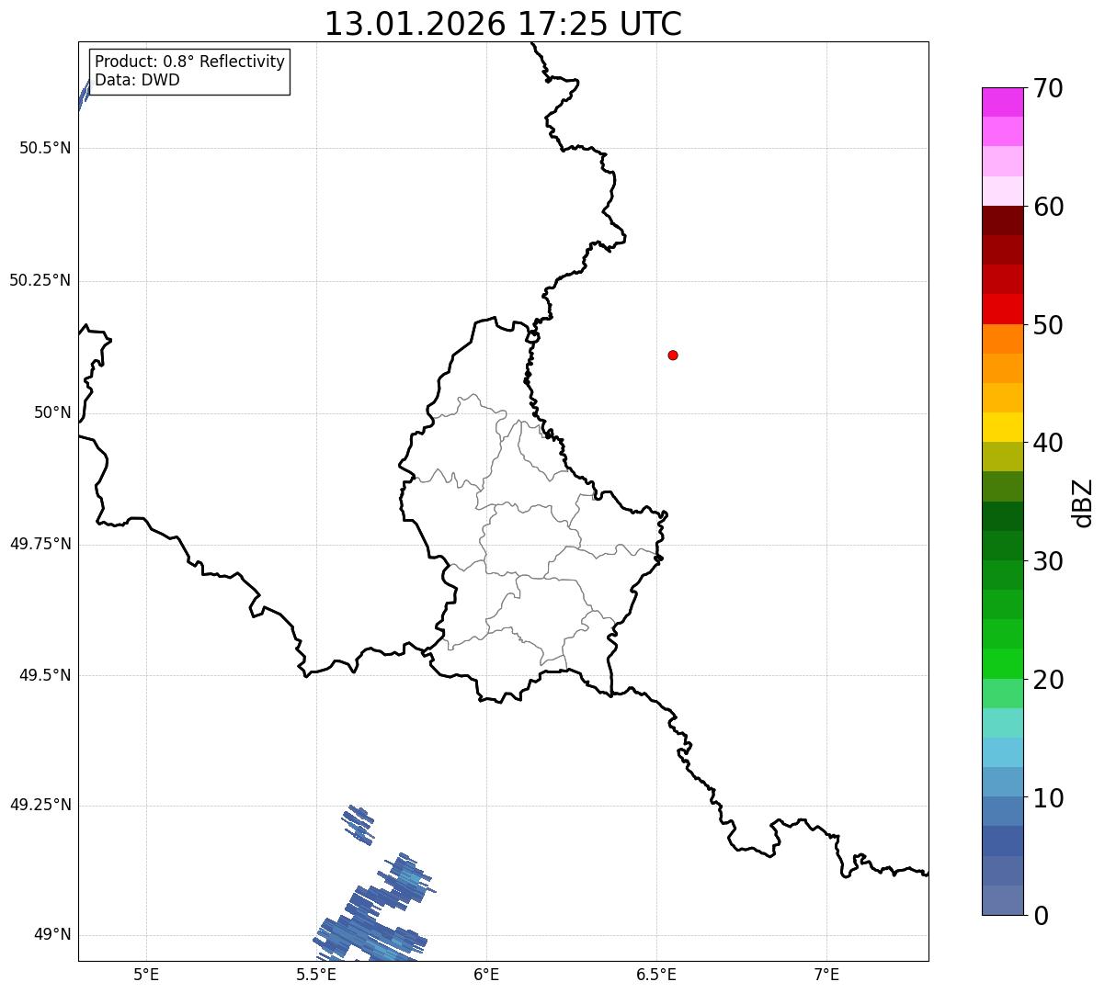The image size is (1105, 993).
Task: Click the colorbar tick label 50
Action: 1048,325
